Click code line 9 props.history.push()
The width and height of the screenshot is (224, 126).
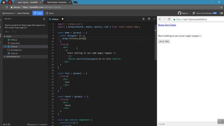74,38
